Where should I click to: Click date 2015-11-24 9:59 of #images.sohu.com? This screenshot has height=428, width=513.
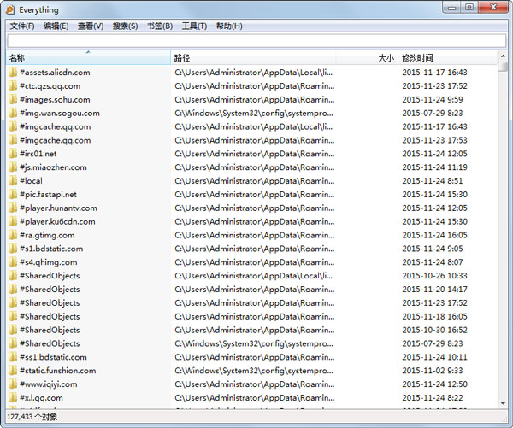[x=433, y=99]
